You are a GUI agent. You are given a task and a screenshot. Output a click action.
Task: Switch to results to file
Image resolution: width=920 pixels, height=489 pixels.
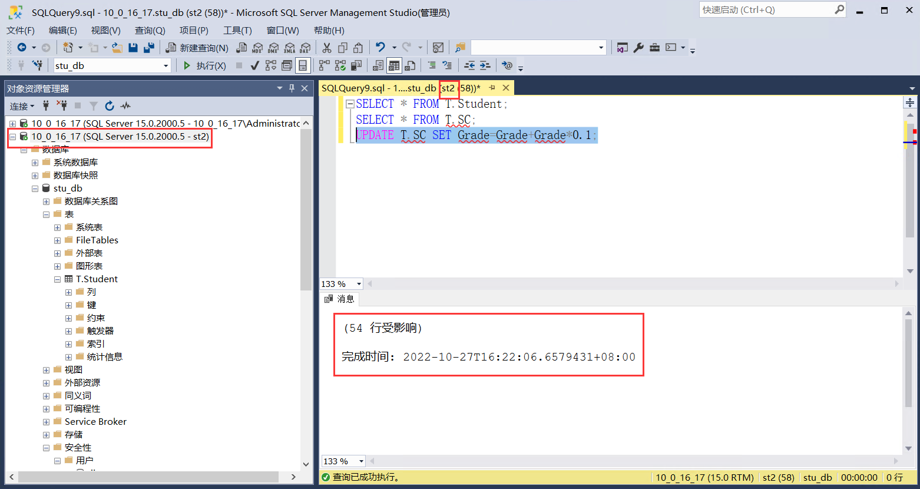[x=411, y=65]
